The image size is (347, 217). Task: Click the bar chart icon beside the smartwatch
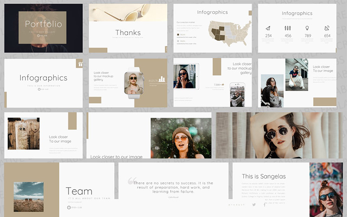coord(162,79)
